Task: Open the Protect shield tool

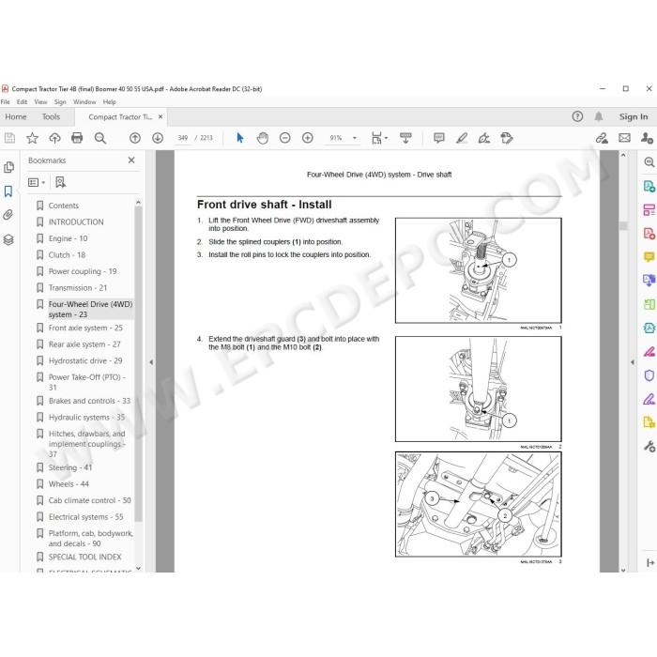Action: 649,375
